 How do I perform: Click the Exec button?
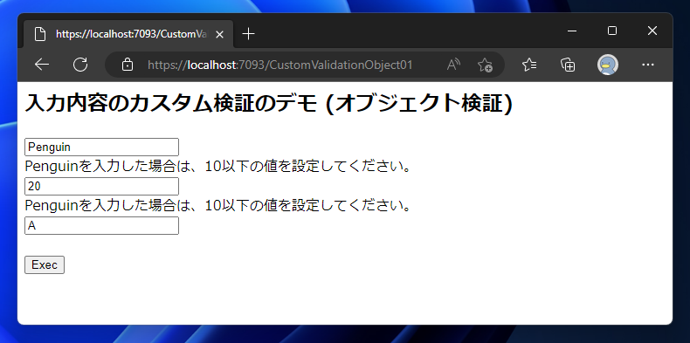click(x=45, y=264)
